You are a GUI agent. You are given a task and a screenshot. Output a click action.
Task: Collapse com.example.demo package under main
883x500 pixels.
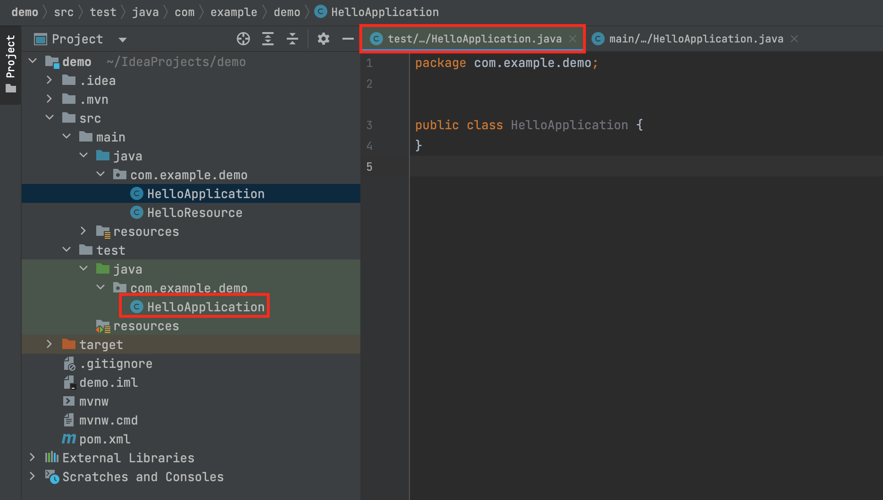100,174
